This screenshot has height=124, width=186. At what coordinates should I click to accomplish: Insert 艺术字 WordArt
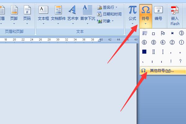pyautogui.click(x=73, y=15)
